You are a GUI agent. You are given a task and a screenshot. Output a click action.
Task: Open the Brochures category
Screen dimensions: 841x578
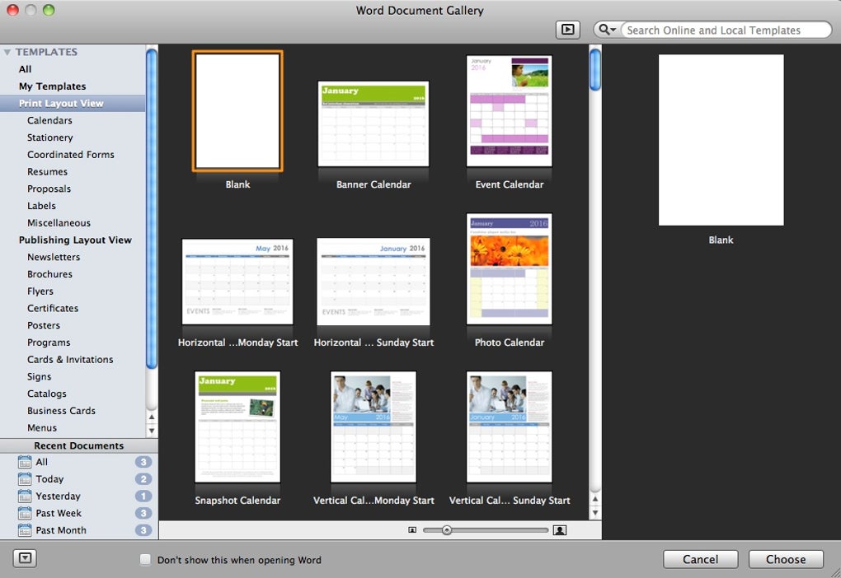[73, 274]
